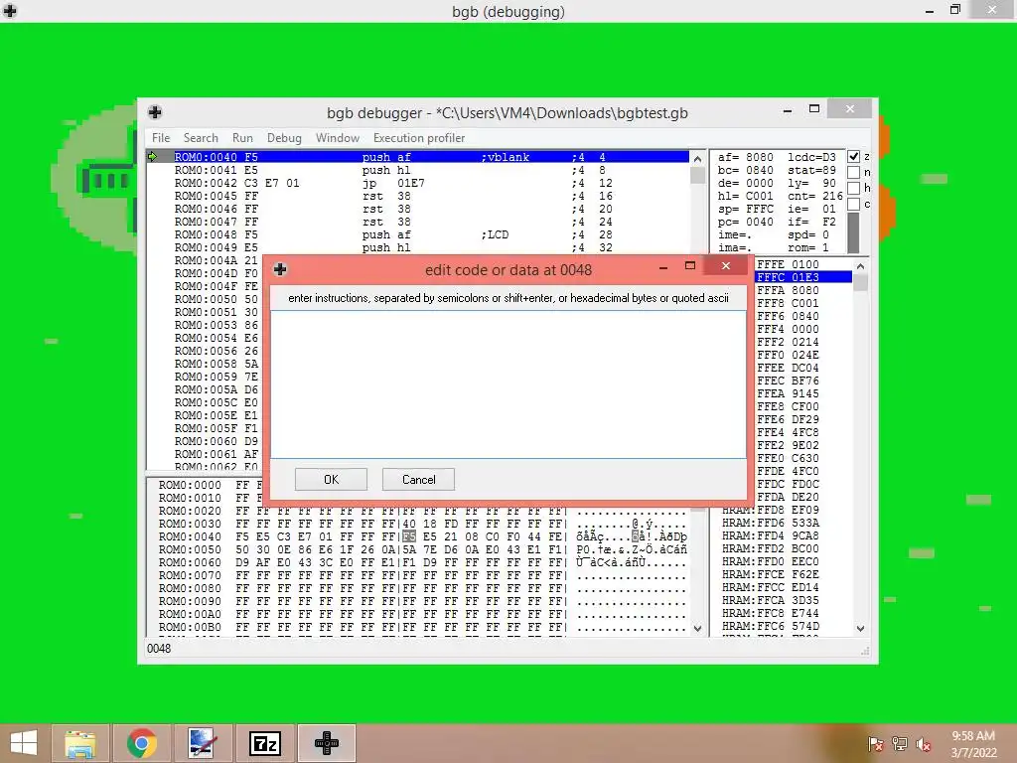Toggle the c flag checkbox
The image size is (1017, 763).
click(853, 204)
